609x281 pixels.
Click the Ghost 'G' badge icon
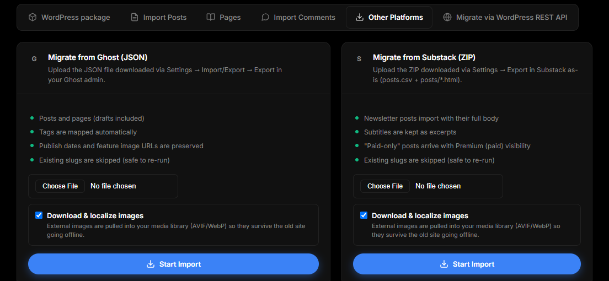tap(34, 59)
